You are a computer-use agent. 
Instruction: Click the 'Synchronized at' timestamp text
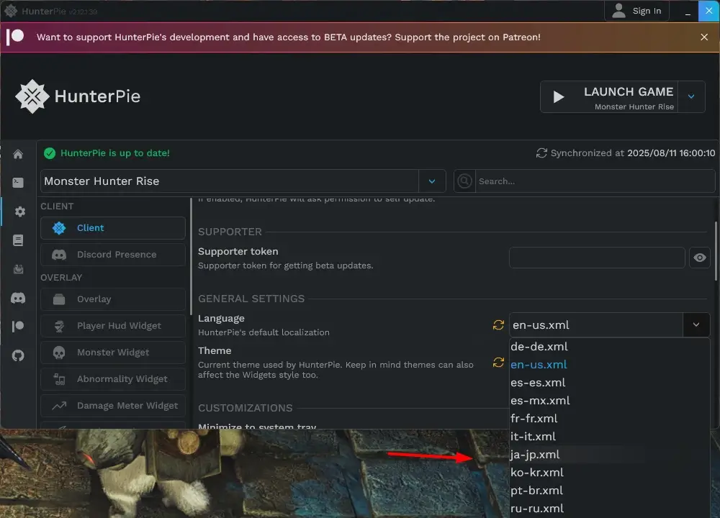[633, 153]
